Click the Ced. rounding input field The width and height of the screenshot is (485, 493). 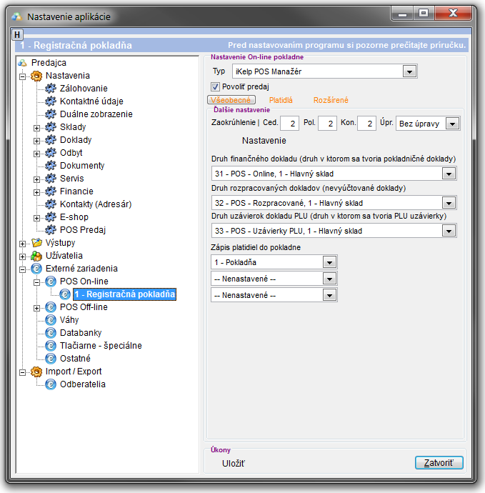point(289,124)
